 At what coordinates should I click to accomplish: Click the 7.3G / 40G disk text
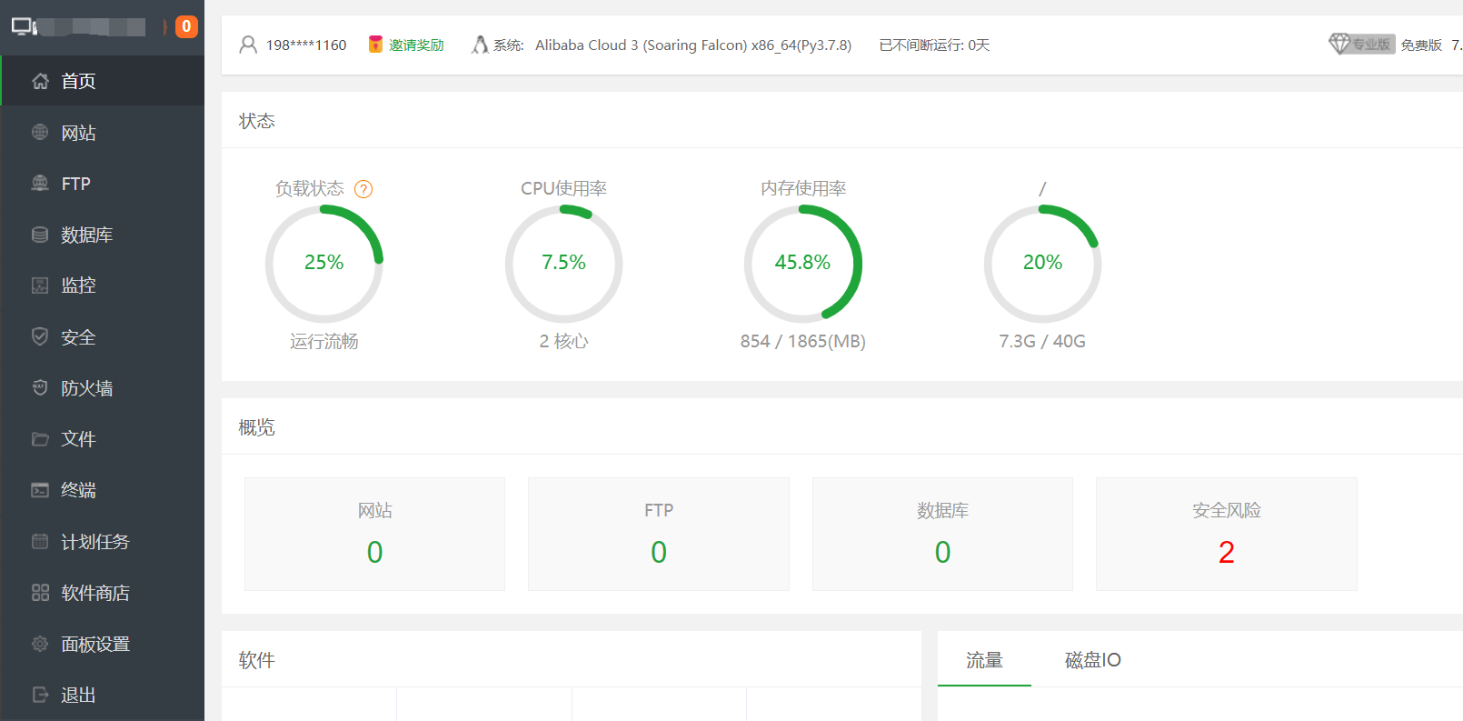click(x=1042, y=341)
